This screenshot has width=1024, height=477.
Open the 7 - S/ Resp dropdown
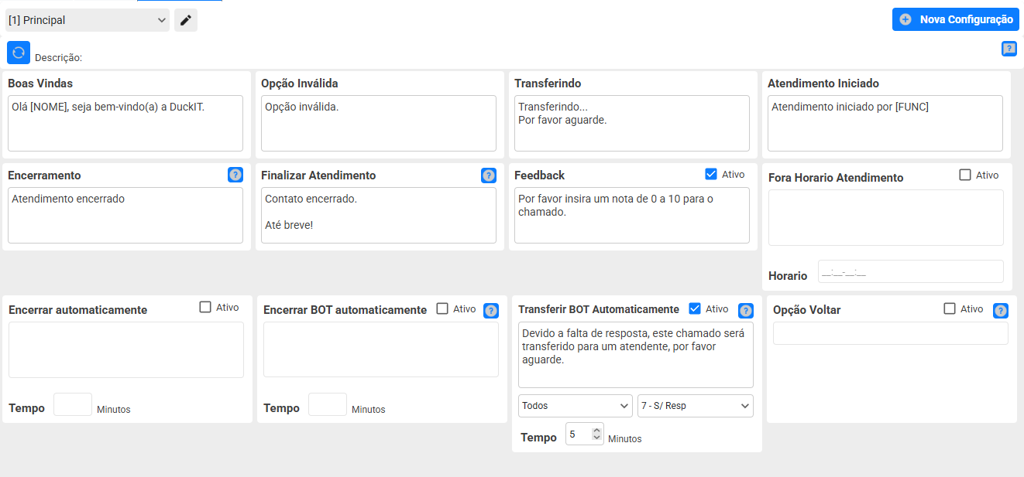[695, 406]
